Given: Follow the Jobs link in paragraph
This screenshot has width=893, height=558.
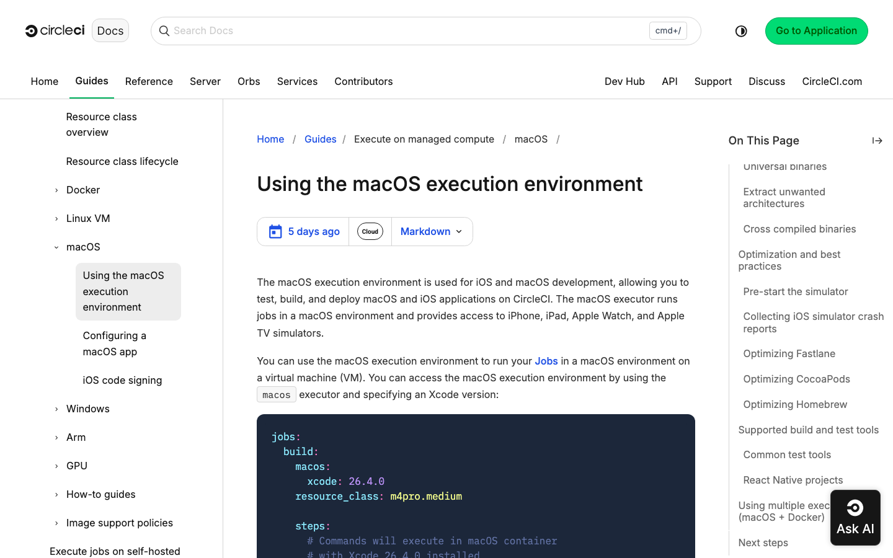Looking at the screenshot, I should 546,361.
